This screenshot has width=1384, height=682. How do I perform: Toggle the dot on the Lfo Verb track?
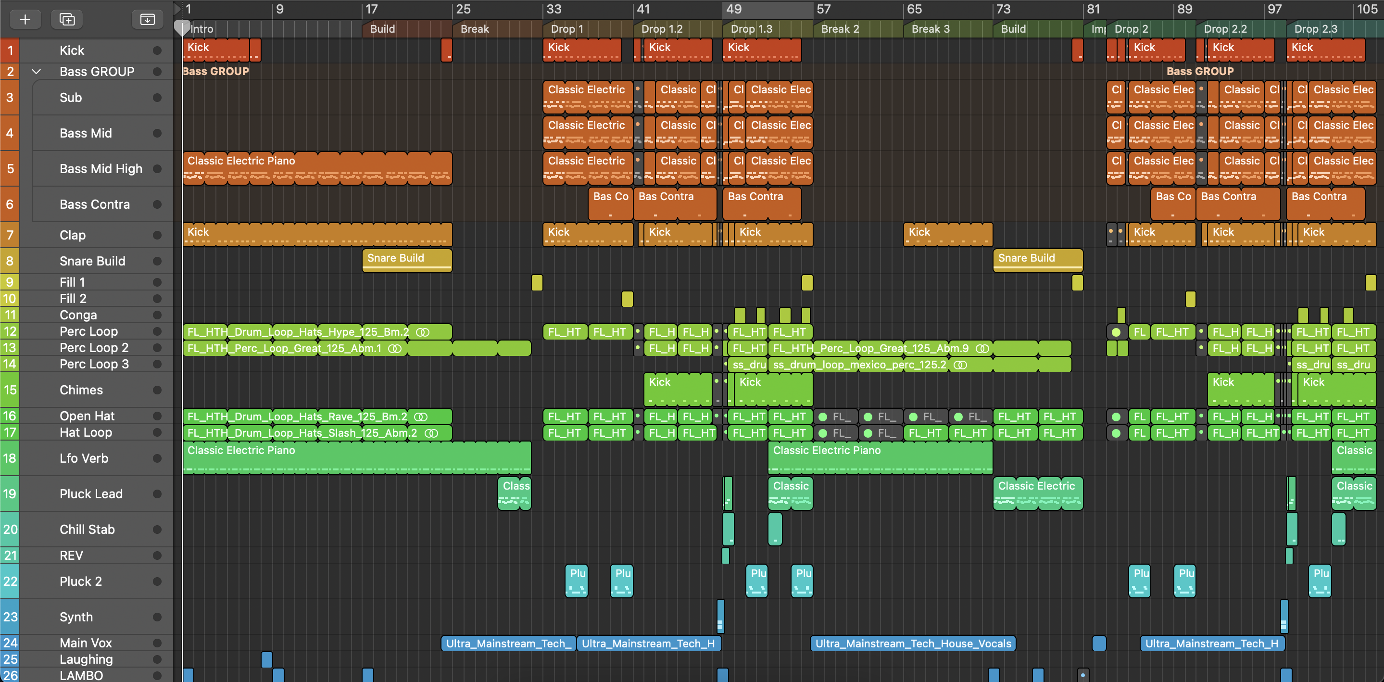[x=157, y=458]
